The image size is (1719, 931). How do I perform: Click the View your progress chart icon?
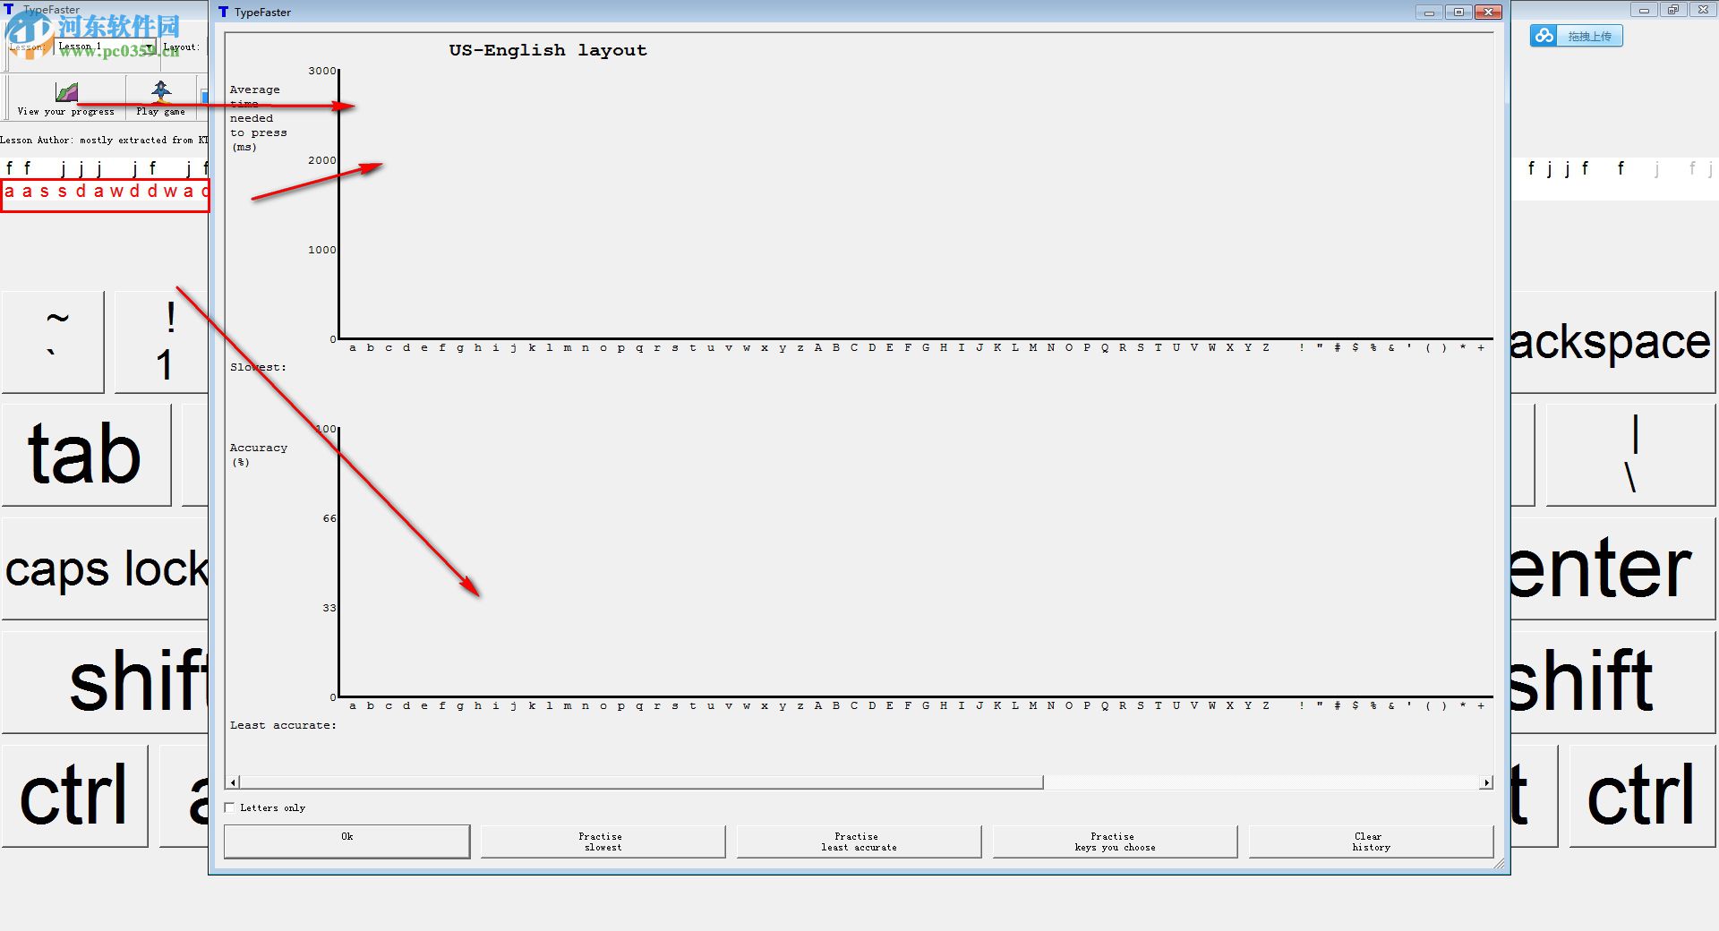click(66, 91)
